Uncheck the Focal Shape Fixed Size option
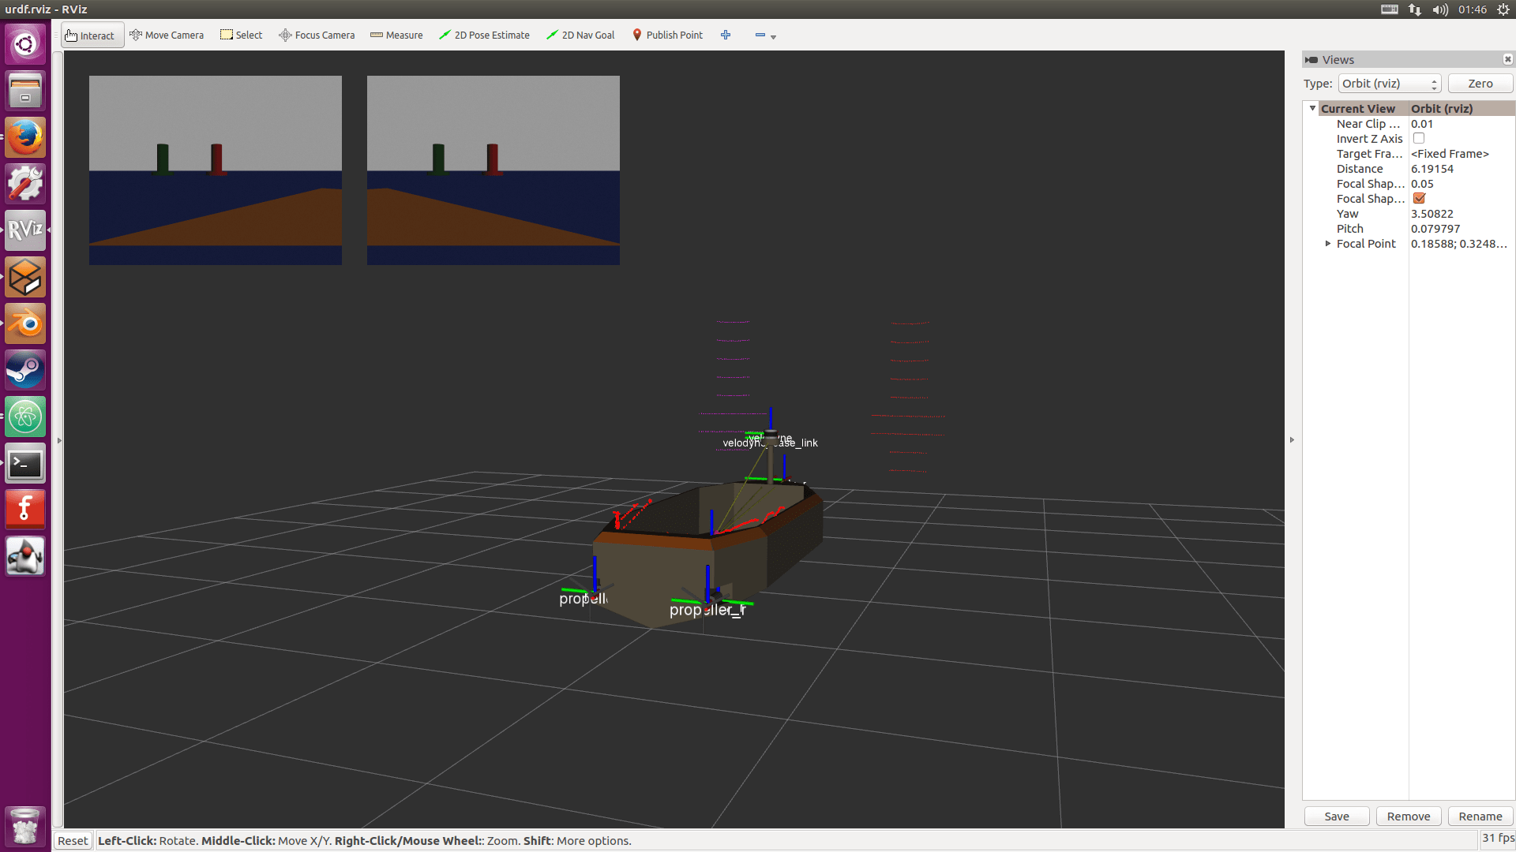 click(1419, 198)
